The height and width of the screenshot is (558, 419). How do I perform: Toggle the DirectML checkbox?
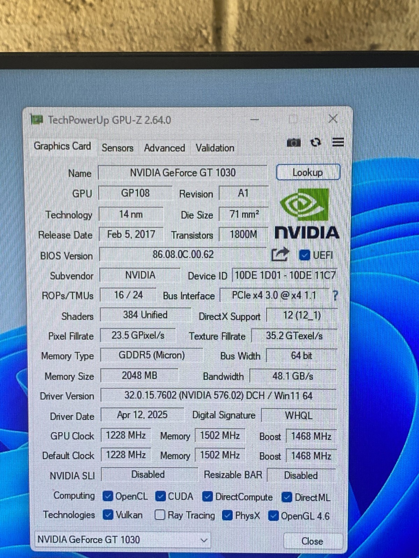click(x=287, y=497)
